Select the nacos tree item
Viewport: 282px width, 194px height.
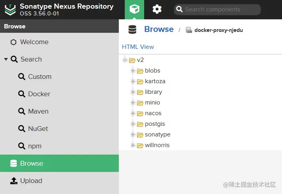153,113
